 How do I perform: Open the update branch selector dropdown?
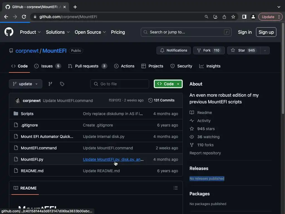coord(26,84)
